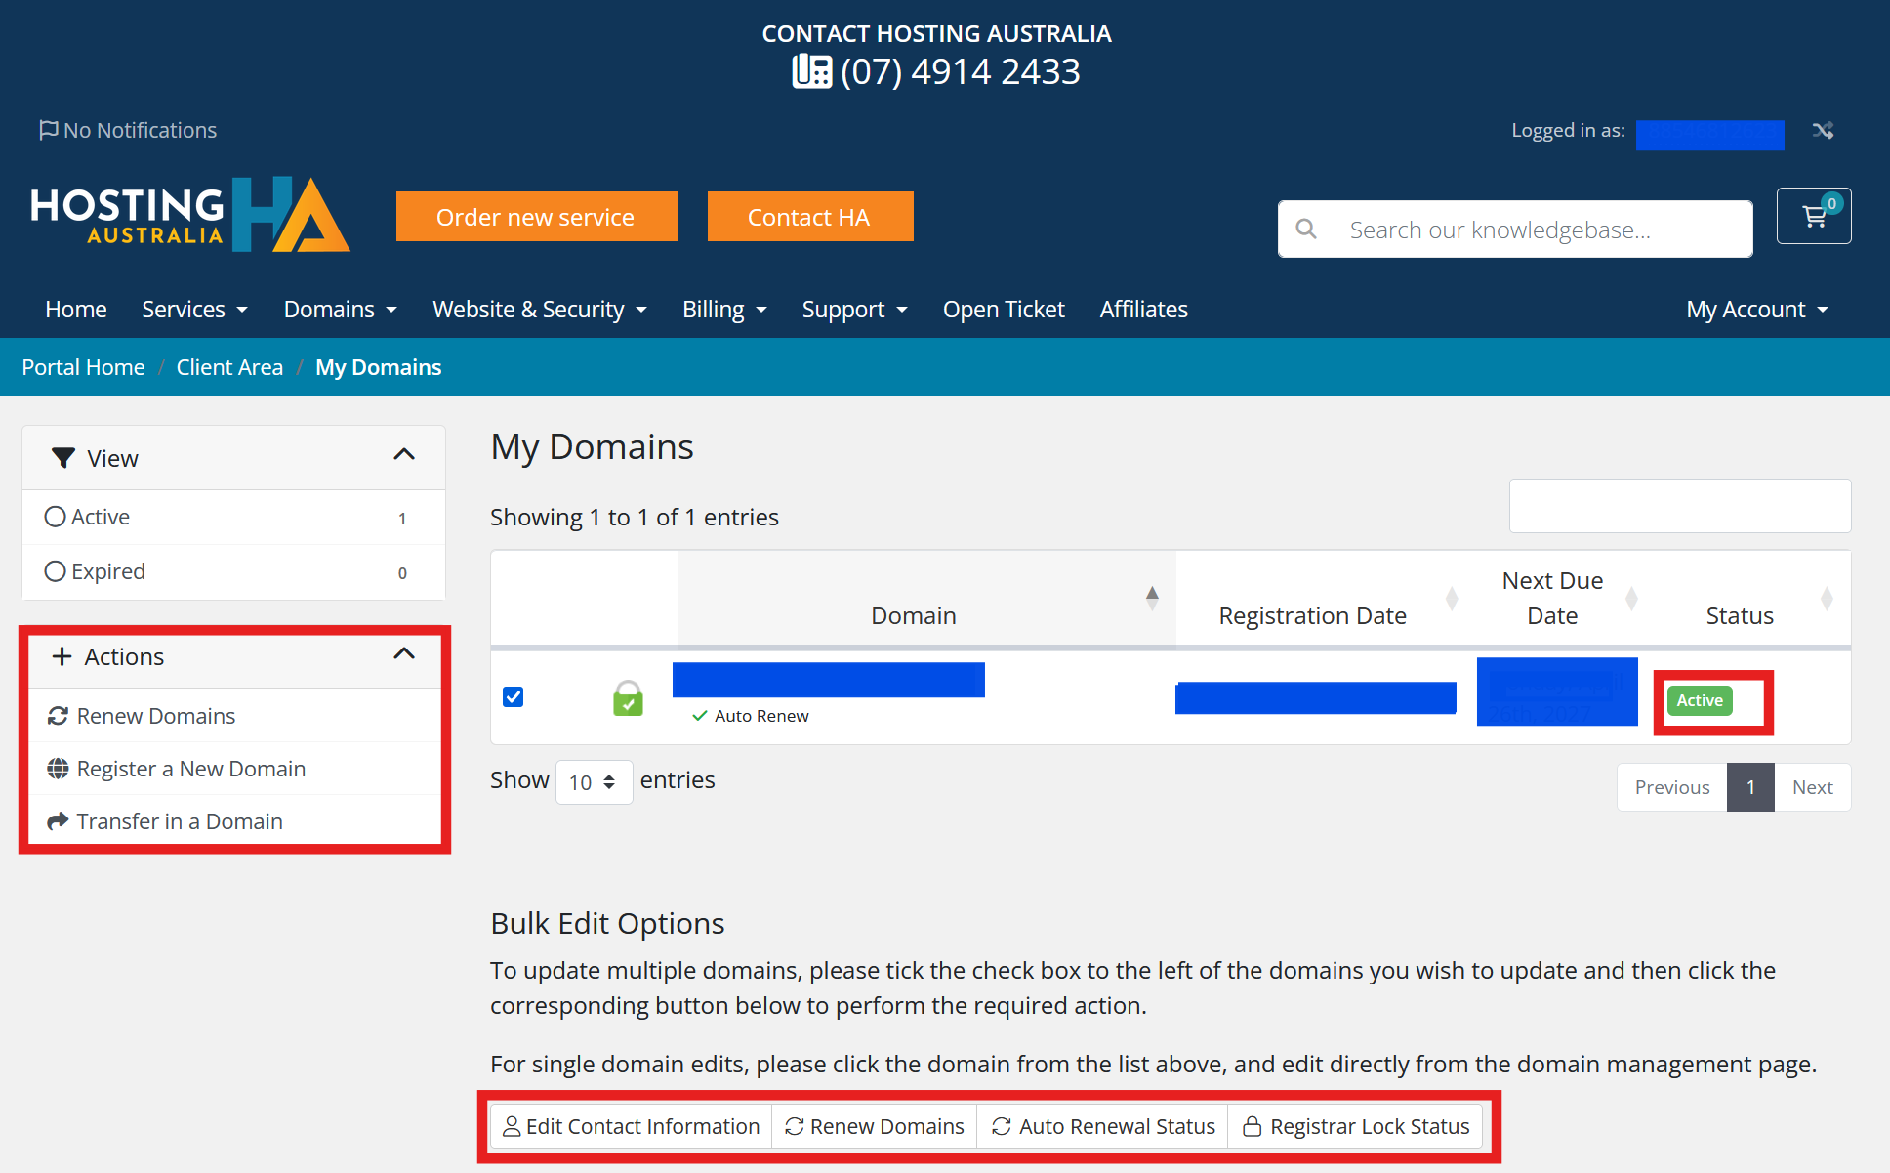Open the Domains dropdown menu
This screenshot has width=1890, height=1173.
point(340,310)
